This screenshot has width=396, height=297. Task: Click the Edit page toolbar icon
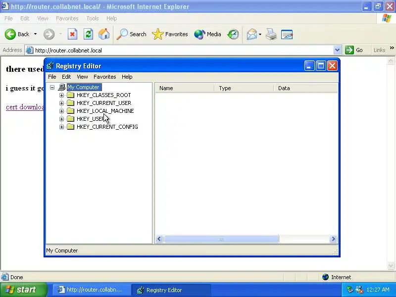(287, 34)
